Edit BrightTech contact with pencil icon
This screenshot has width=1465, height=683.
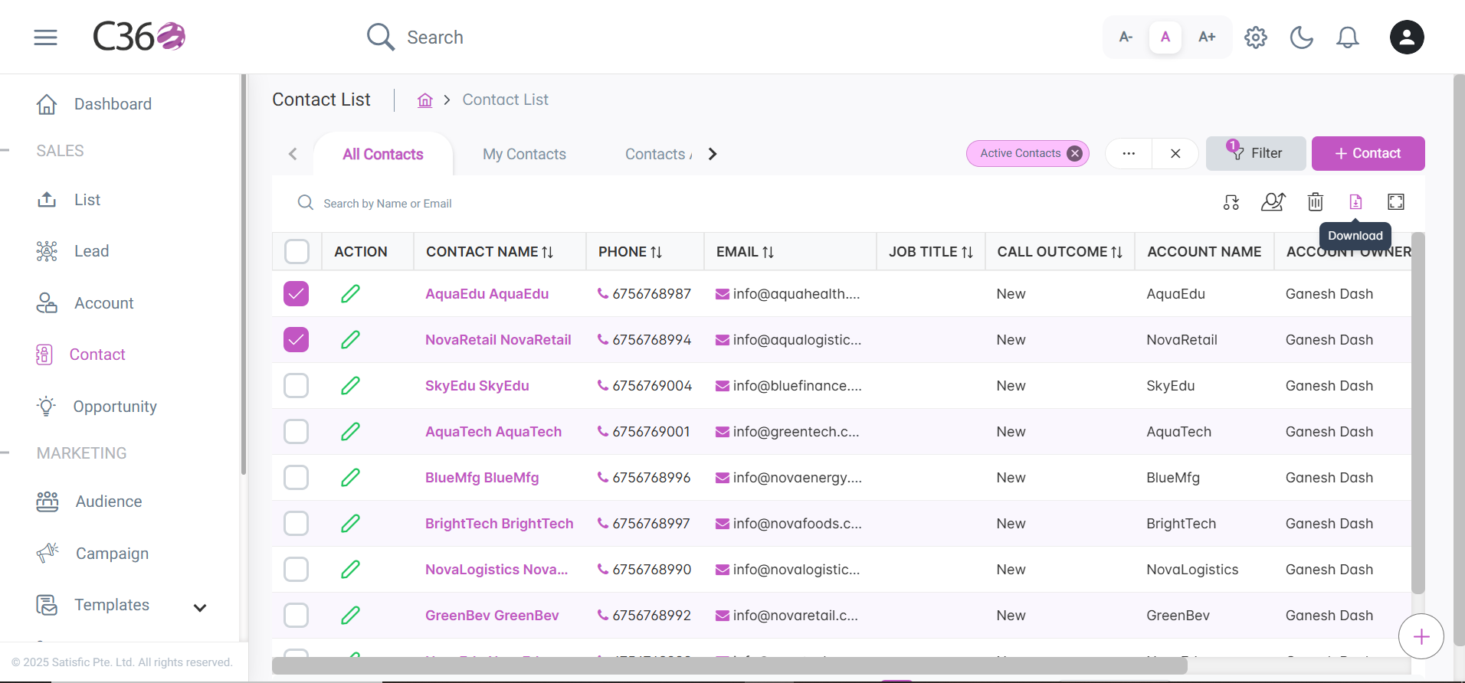click(x=350, y=523)
